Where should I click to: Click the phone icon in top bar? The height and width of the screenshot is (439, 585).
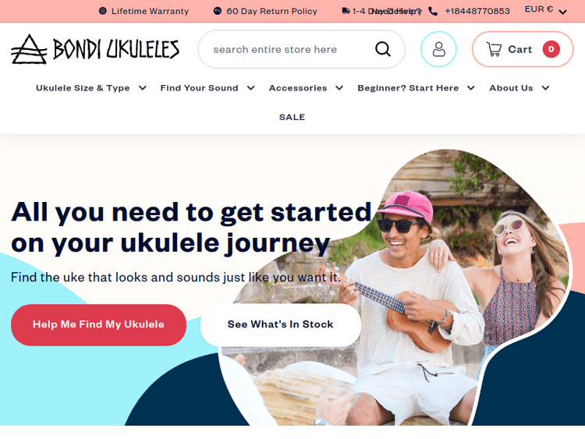pos(433,11)
